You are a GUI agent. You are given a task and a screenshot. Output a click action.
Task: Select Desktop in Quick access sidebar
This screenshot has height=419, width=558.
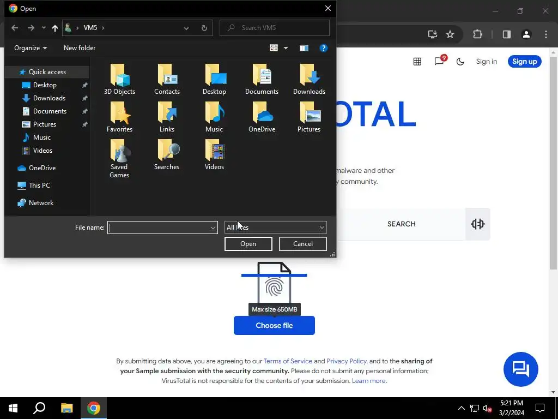pos(45,85)
